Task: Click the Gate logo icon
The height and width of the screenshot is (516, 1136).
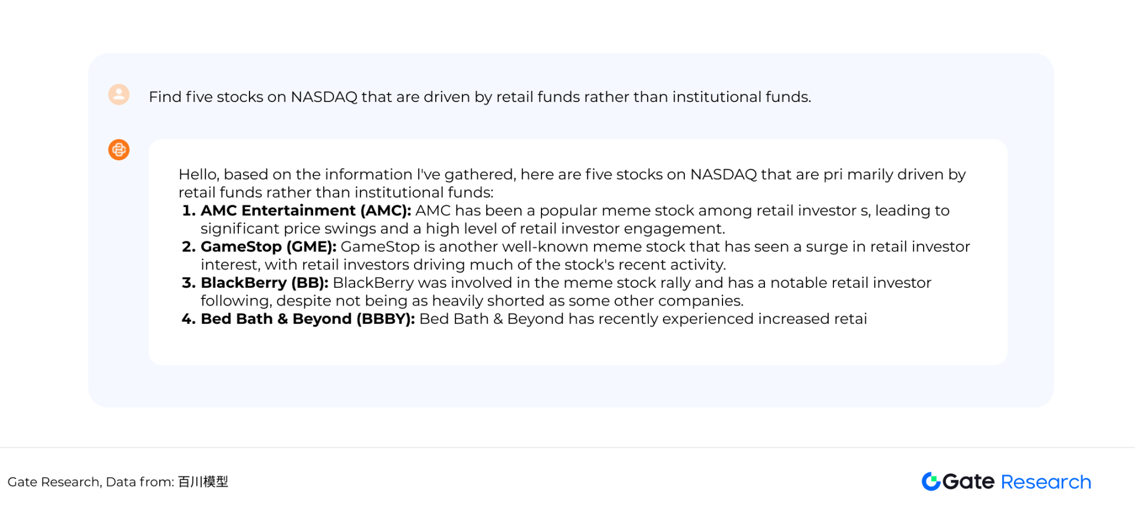Action: point(931,481)
